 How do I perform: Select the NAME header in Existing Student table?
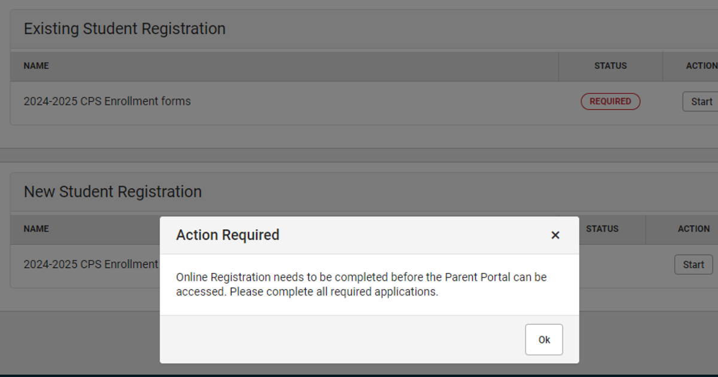36,66
